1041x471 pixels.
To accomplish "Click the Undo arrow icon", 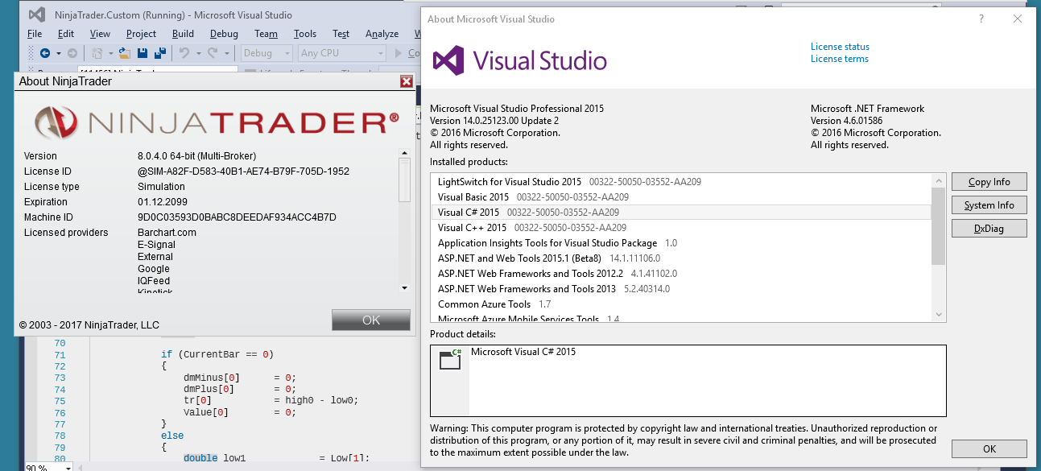I will coord(184,53).
